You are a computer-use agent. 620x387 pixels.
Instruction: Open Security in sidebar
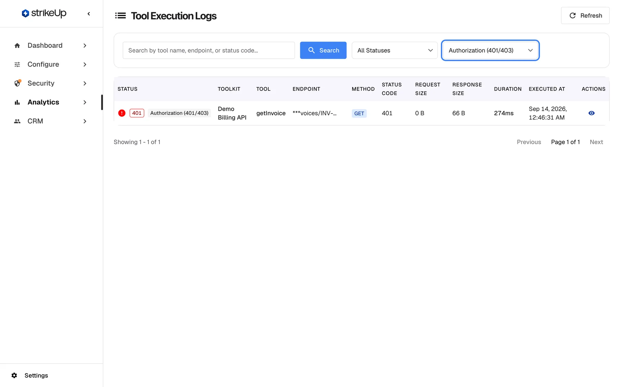click(51, 83)
